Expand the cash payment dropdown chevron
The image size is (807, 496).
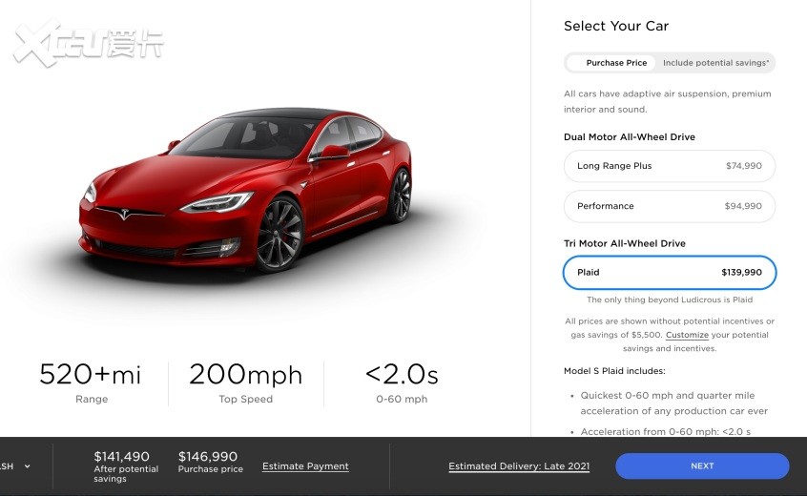pos(28,466)
